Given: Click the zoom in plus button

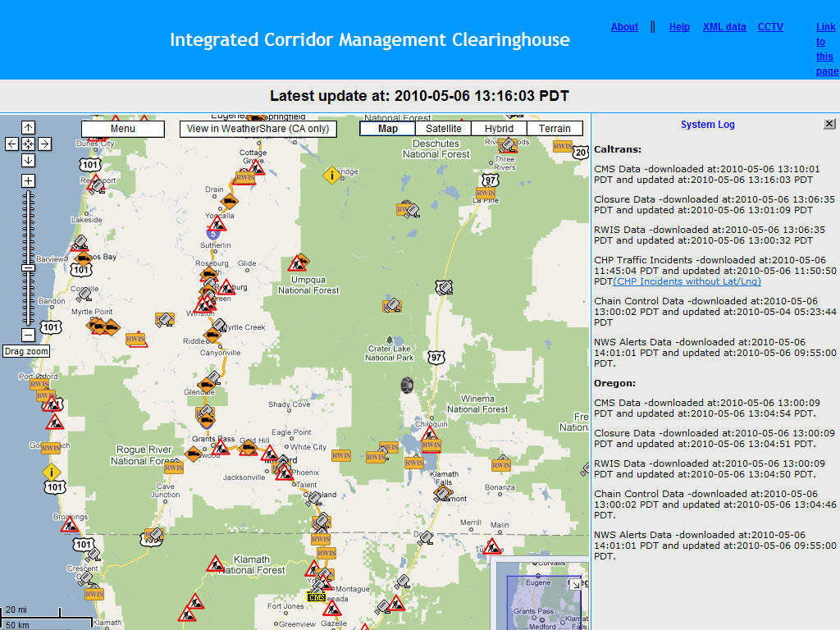Looking at the screenshot, I should tap(28, 180).
